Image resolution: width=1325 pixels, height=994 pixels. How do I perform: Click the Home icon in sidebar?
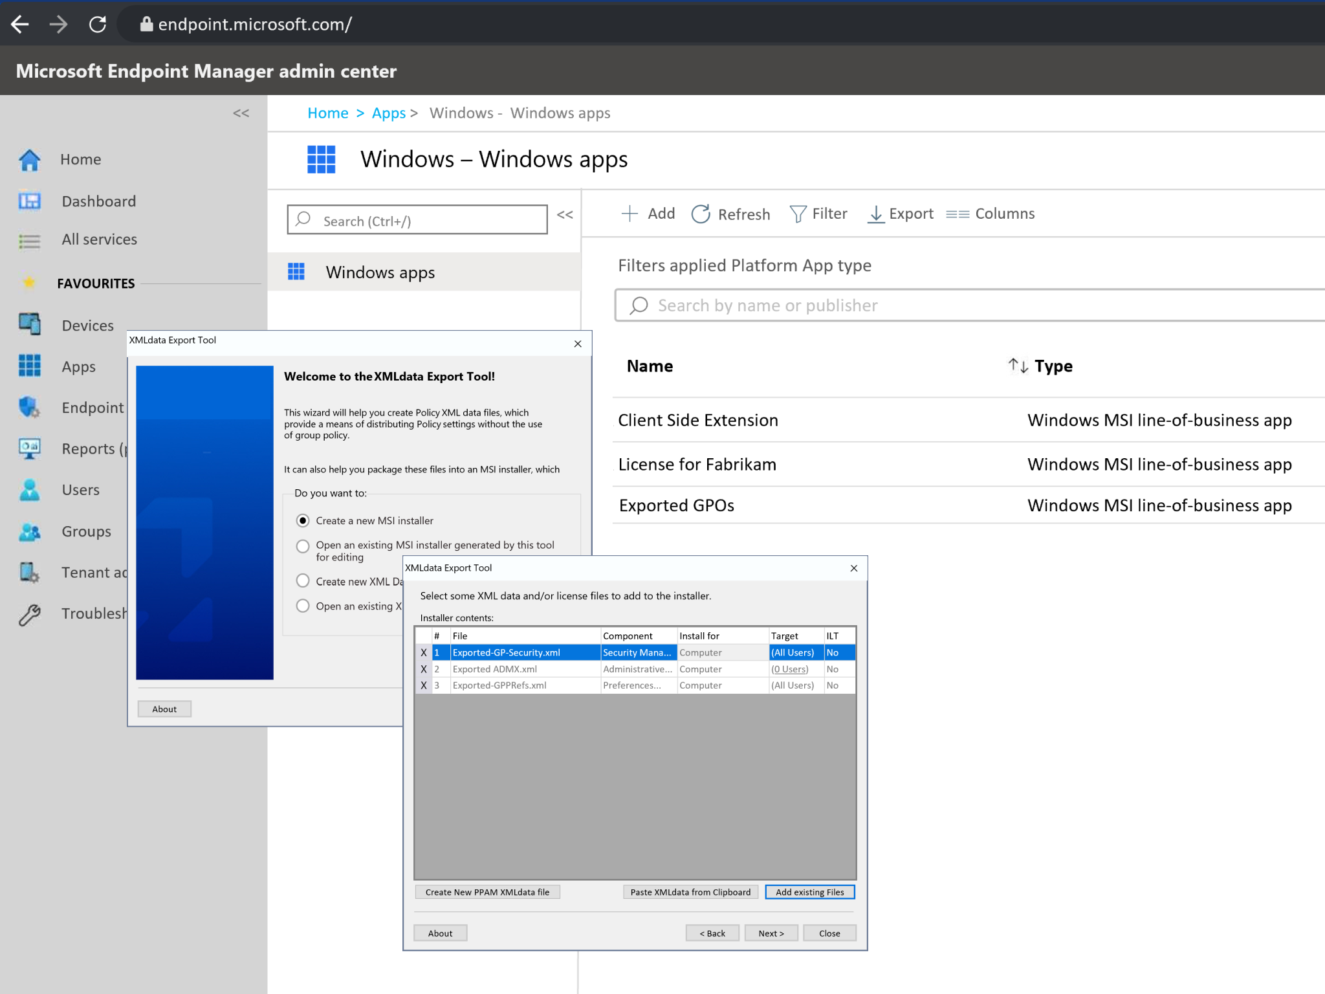30,160
